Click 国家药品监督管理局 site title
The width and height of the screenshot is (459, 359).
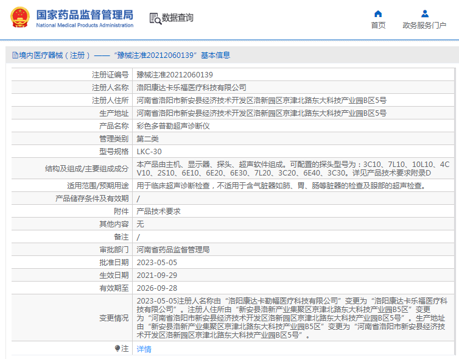pos(85,15)
